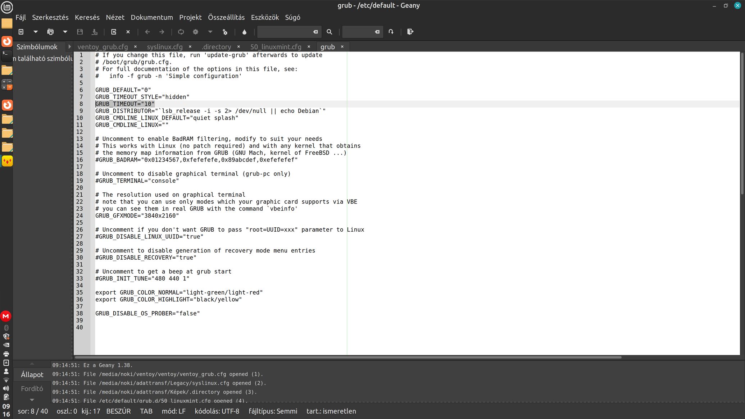This screenshot has width=745, height=419.
Task: Click the Reload file toolbar icon
Action: coord(114,32)
